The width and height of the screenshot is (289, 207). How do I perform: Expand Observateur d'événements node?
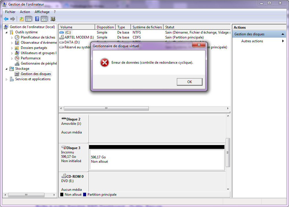point(12,43)
